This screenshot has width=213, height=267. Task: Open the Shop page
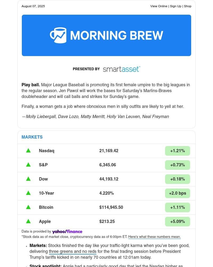tap(188, 6)
